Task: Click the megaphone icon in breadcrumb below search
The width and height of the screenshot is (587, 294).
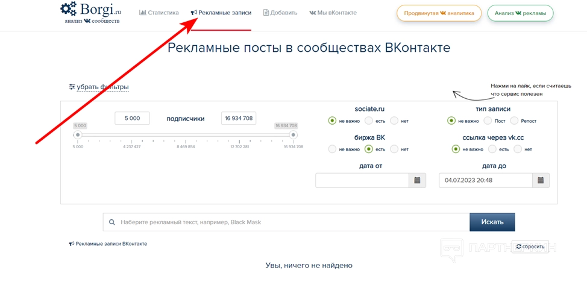Action: (72, 244)
